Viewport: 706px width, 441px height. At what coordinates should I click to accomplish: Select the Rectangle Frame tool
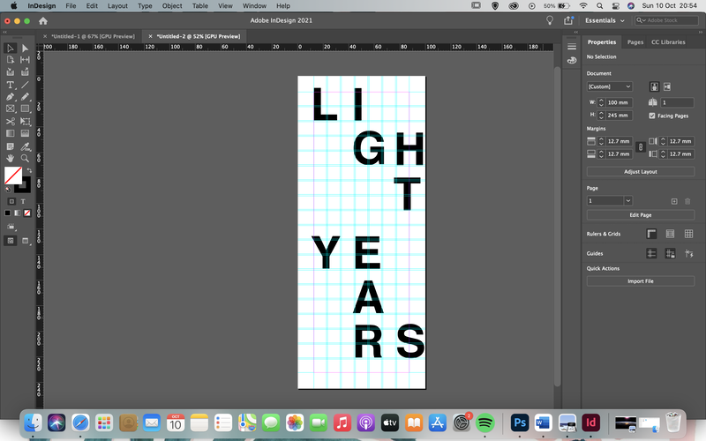(x=10, y=108)
